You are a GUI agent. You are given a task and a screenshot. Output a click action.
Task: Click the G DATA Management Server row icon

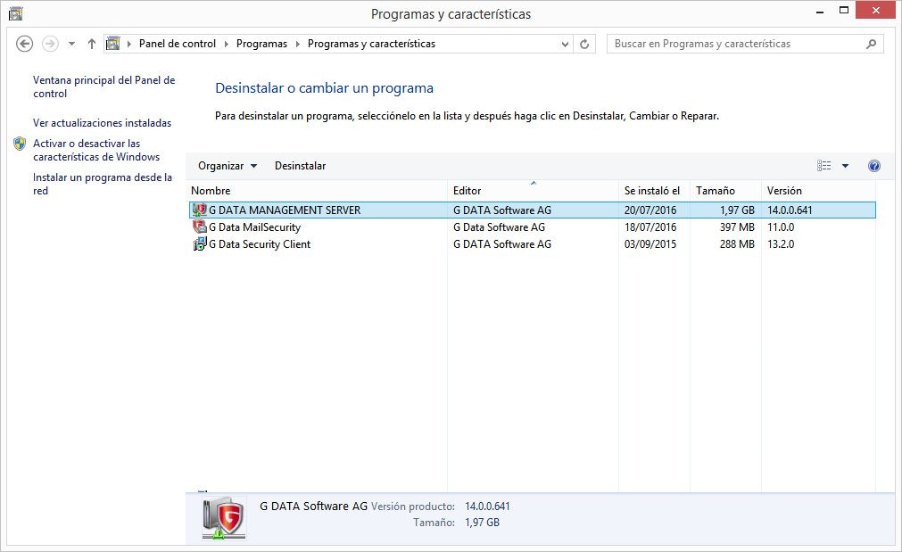[200, 210]
